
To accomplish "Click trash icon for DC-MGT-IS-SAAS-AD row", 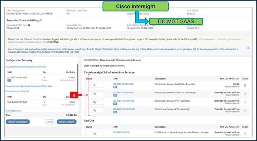I will pyautogui.click(x=245, y=94).
